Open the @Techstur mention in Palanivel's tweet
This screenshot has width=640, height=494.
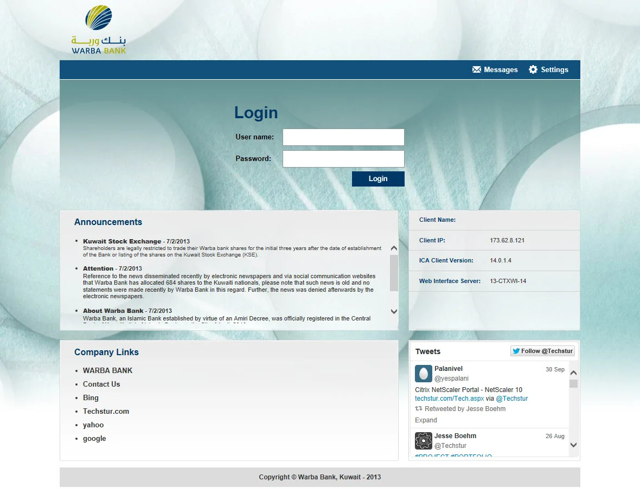512,399
